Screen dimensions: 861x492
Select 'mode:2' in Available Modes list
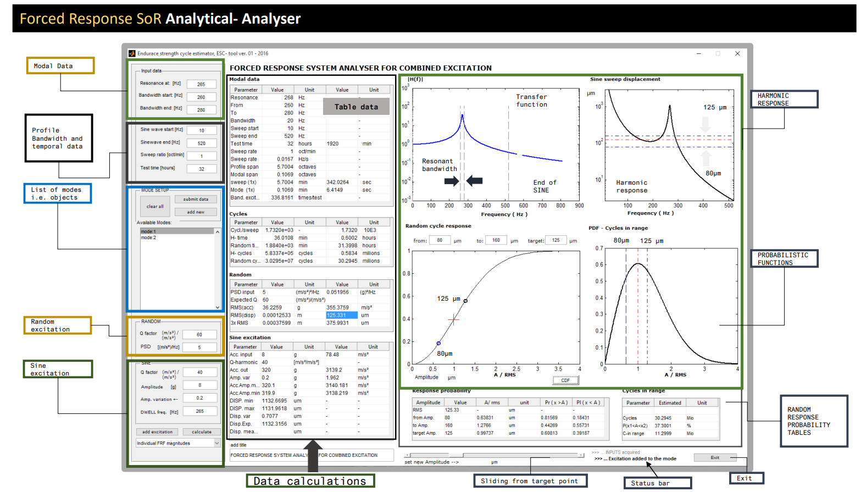coord(177,237)
